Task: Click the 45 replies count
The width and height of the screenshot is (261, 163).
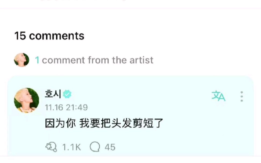Action: (110, 147)
